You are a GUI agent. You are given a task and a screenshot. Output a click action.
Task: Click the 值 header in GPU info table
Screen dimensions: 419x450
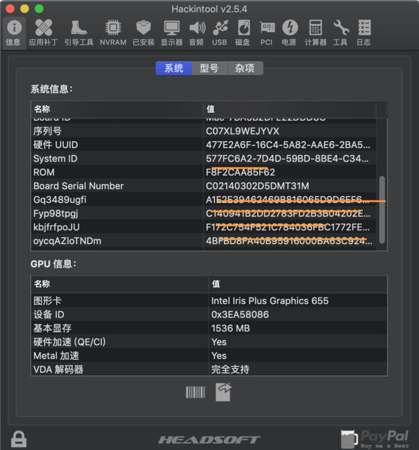pos(298,284)
